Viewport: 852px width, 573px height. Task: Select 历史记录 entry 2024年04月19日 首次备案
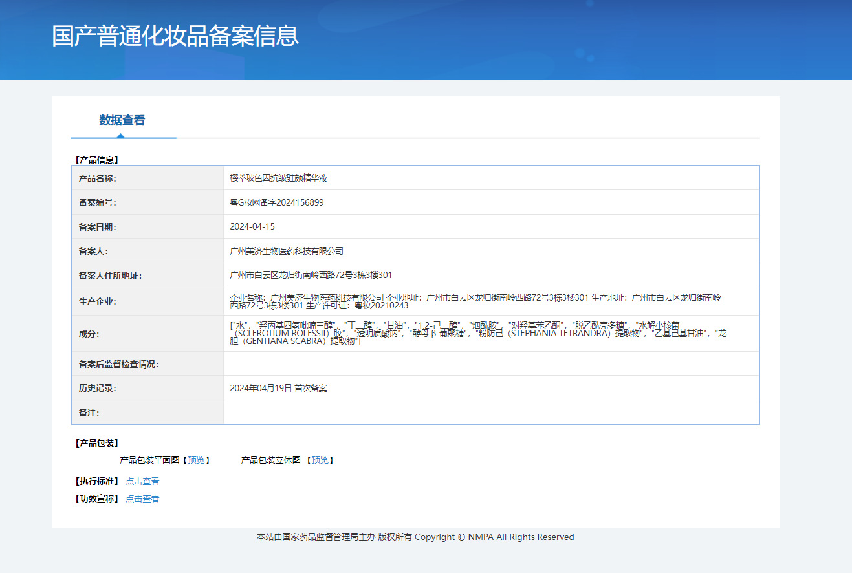(x=281, y=387)
